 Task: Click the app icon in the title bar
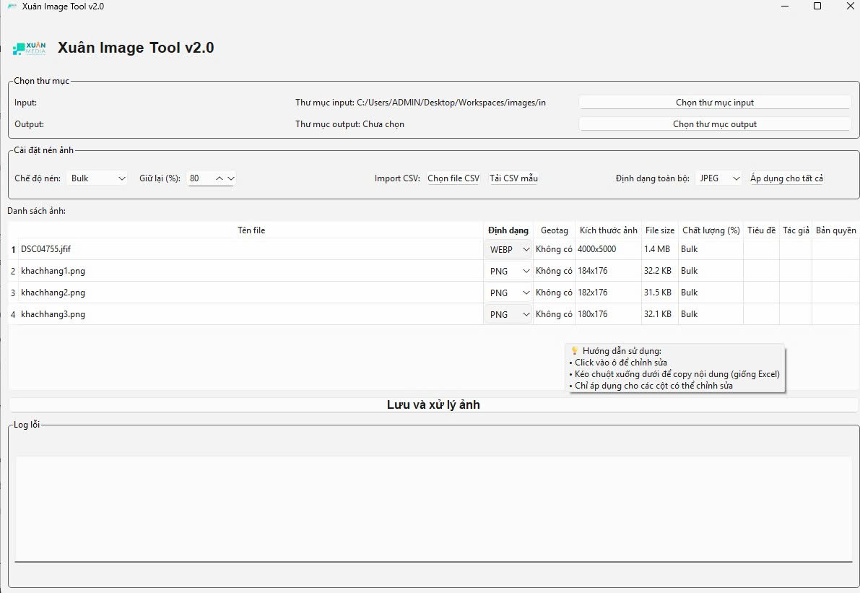(12, 7)
